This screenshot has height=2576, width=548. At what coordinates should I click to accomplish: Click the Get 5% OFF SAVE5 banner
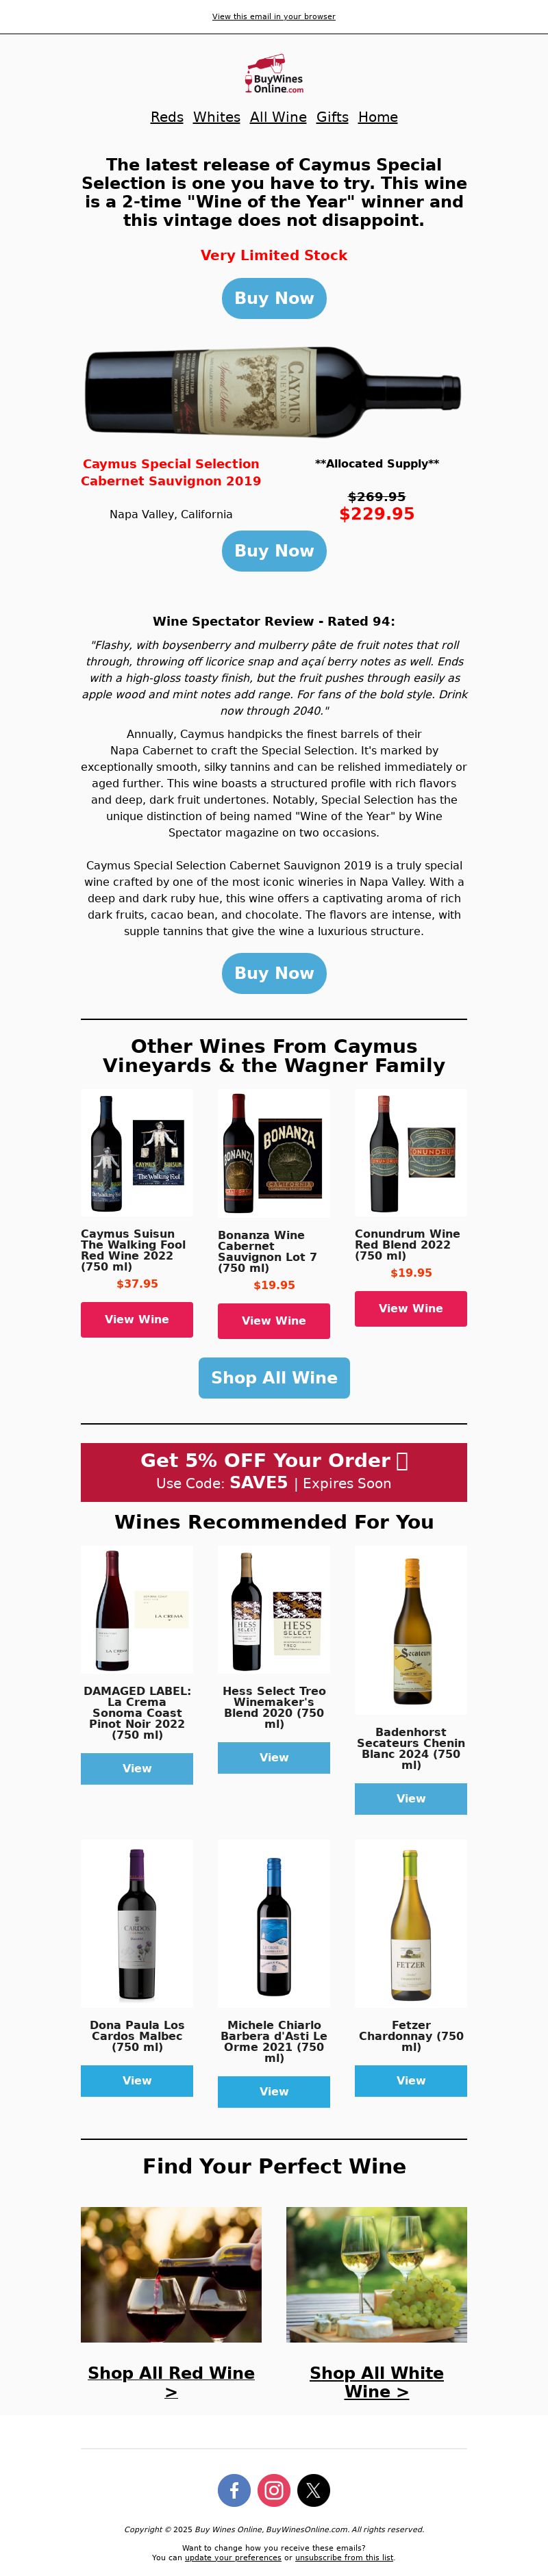point(274,1471)
